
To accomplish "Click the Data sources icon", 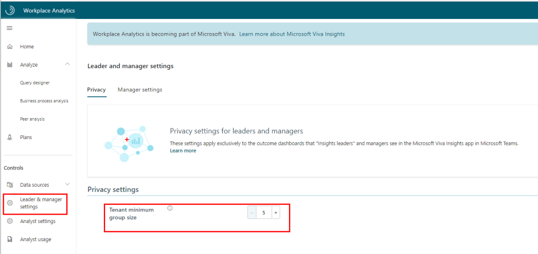I will point(9,185).
